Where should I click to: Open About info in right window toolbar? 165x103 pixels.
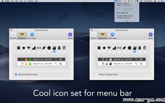click(151, 36)
